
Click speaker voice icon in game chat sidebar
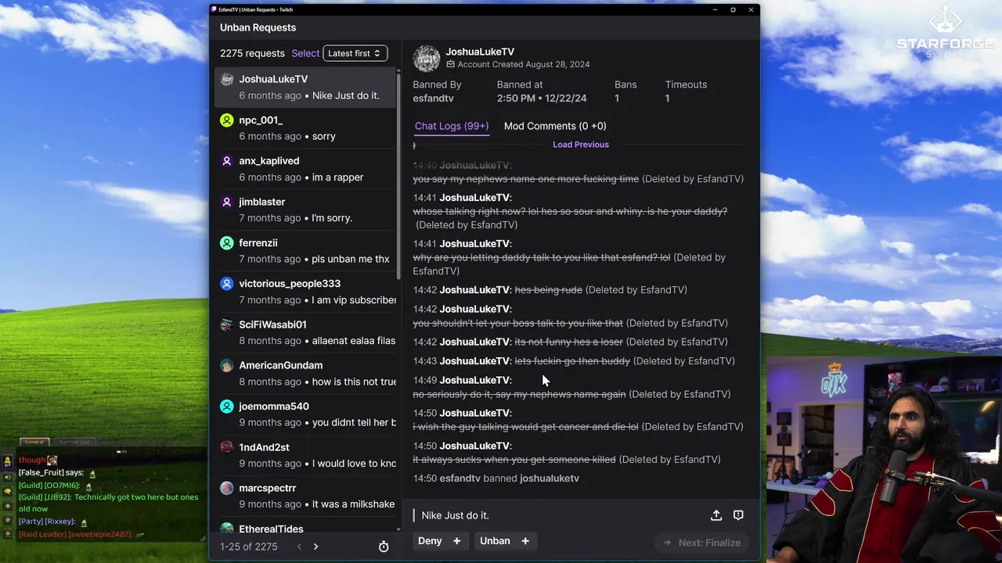(7, 477)
